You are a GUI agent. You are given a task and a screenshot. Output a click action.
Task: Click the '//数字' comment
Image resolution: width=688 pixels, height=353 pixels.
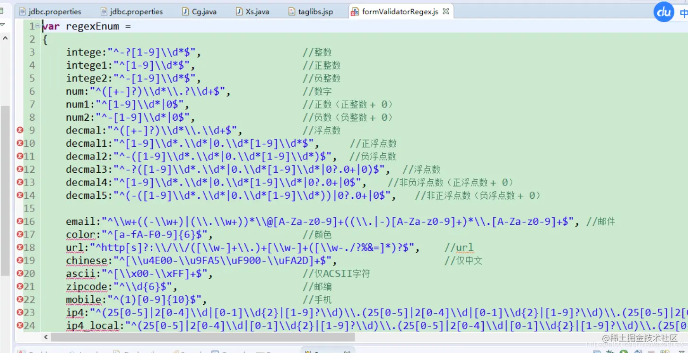(317, 91)
